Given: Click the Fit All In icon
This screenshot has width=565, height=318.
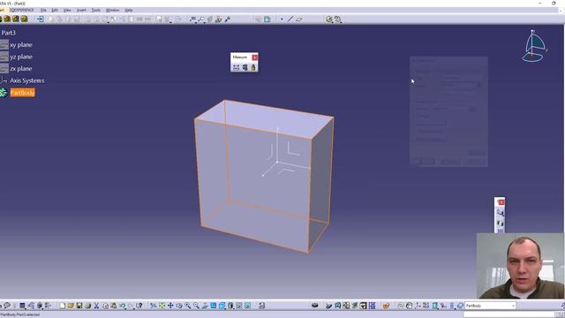Looking at the screenshot, I should 162,306.
